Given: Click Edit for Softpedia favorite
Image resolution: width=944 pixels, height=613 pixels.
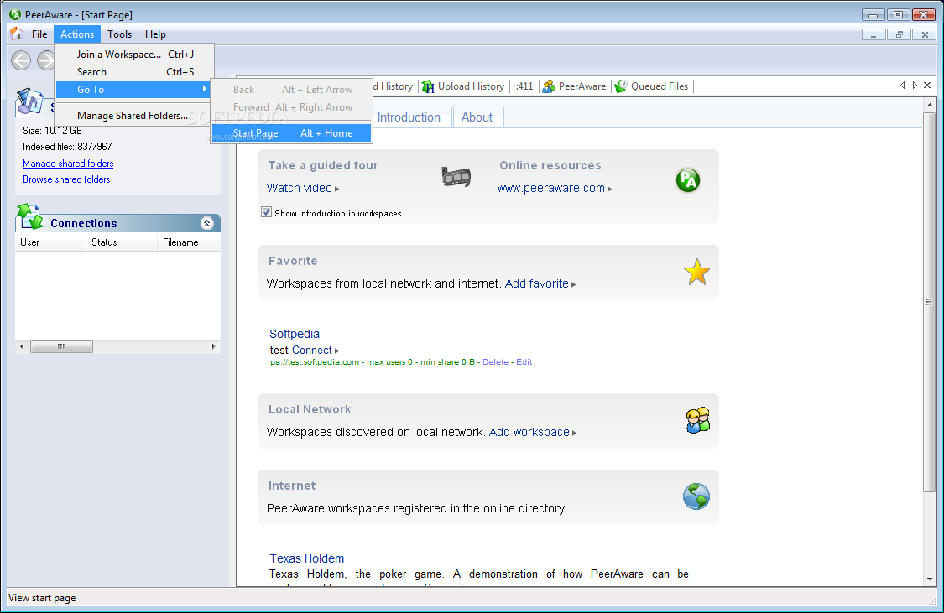Looking at the screenshot, I should 524,362.
